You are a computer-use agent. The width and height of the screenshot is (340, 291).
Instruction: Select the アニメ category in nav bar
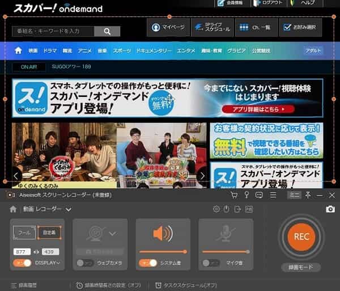click(85, 50)
